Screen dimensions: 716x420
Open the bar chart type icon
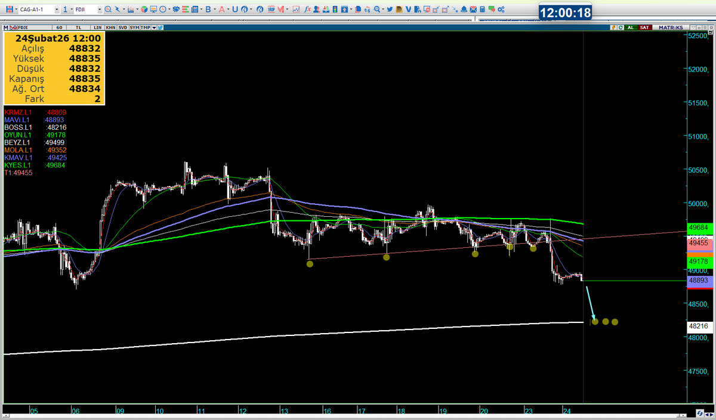pos(131,10)
